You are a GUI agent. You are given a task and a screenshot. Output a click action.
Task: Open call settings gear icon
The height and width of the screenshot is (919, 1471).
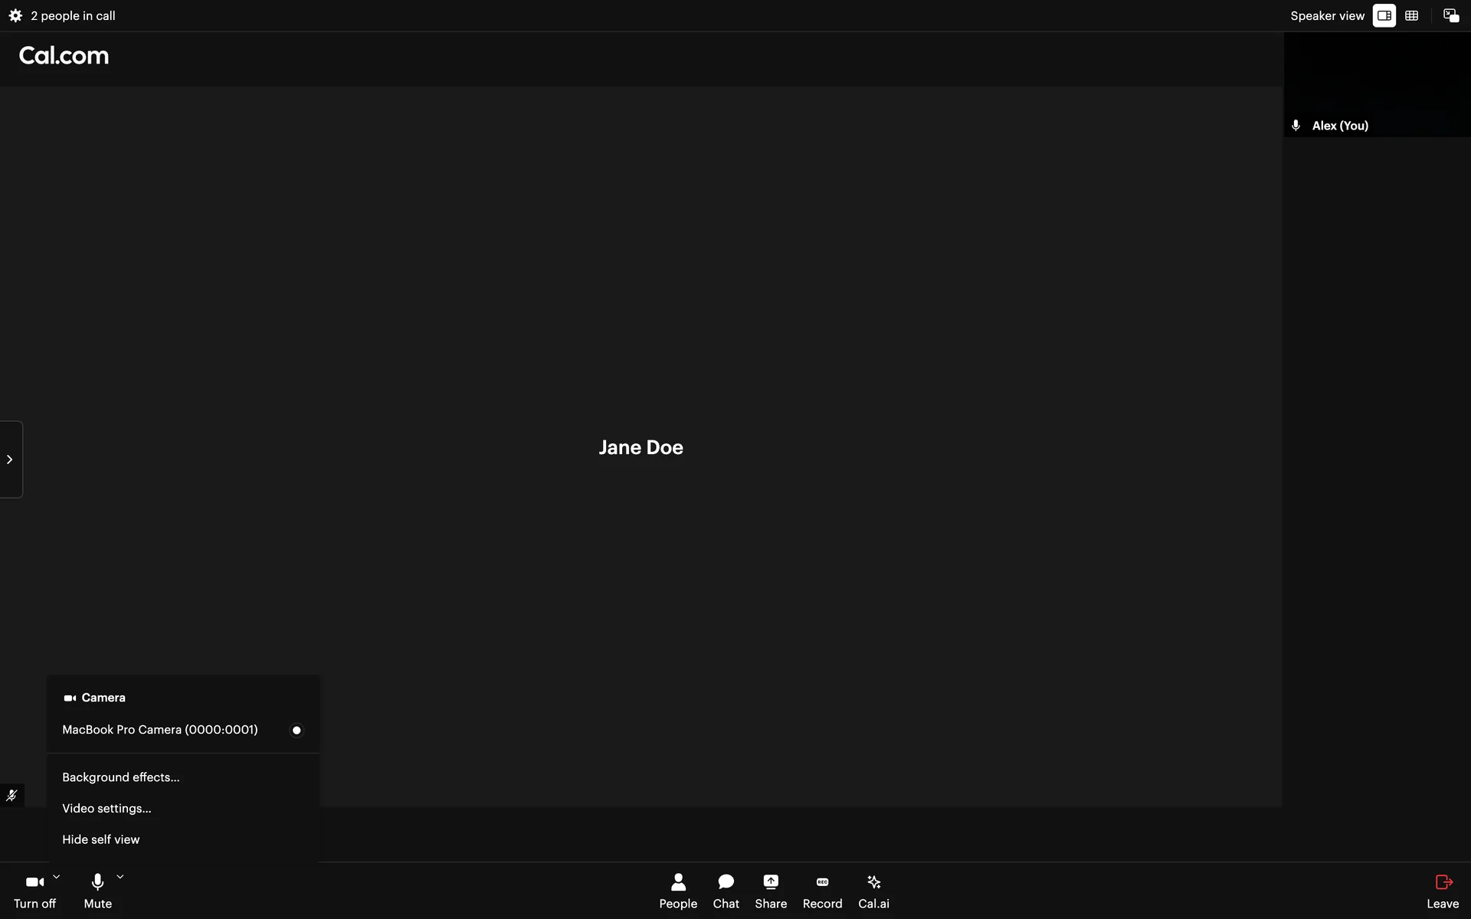[x=15, y=15]
